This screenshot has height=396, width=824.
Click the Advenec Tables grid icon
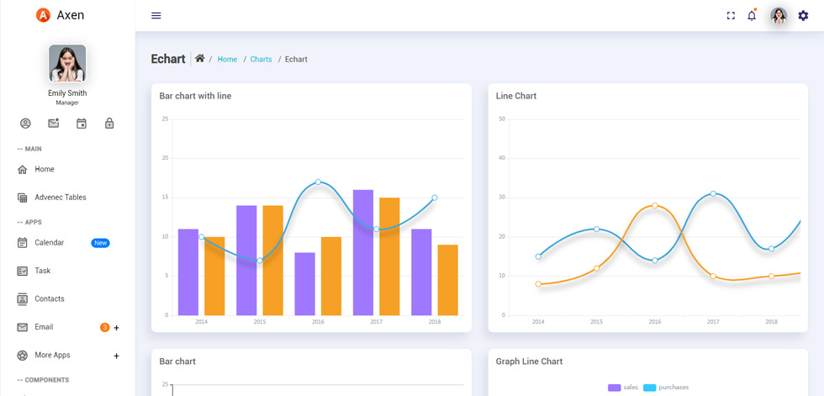(x=22, y=198)
